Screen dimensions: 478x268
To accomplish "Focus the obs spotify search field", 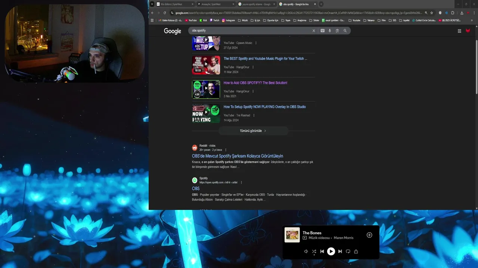I will click(x=250, y=31).
